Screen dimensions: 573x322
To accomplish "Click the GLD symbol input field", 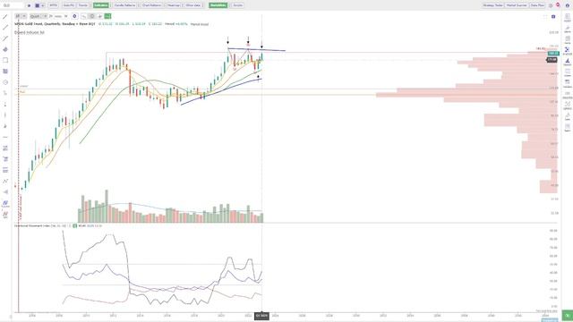I will [13, 5].
